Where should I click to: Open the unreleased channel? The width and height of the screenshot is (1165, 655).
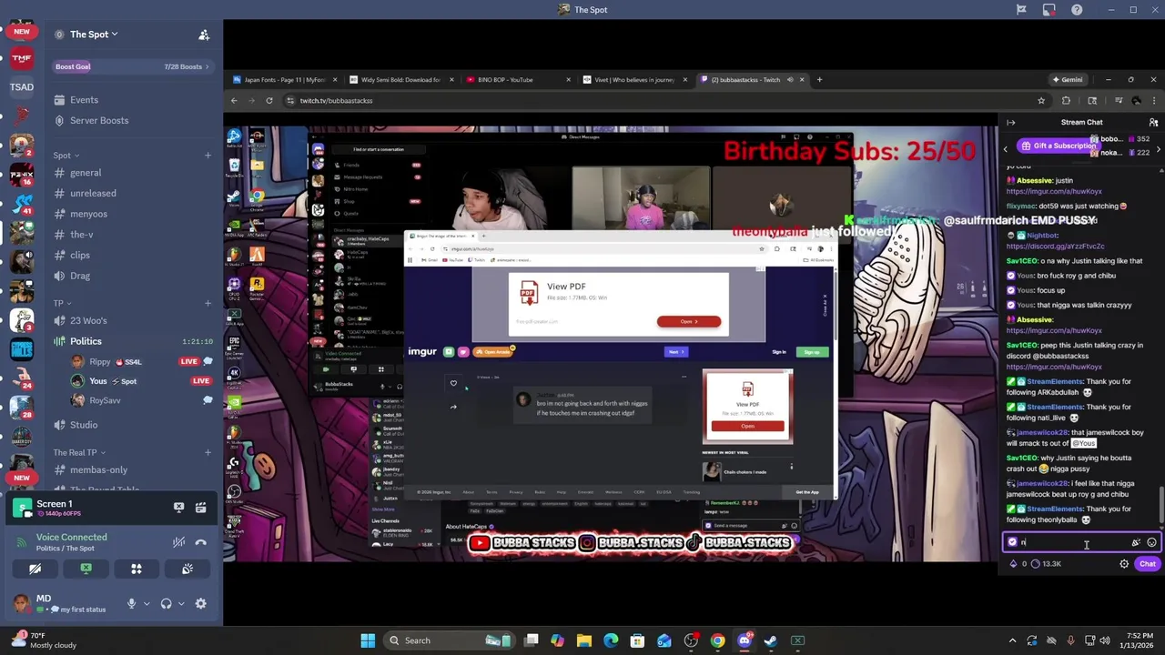(132, 193)
